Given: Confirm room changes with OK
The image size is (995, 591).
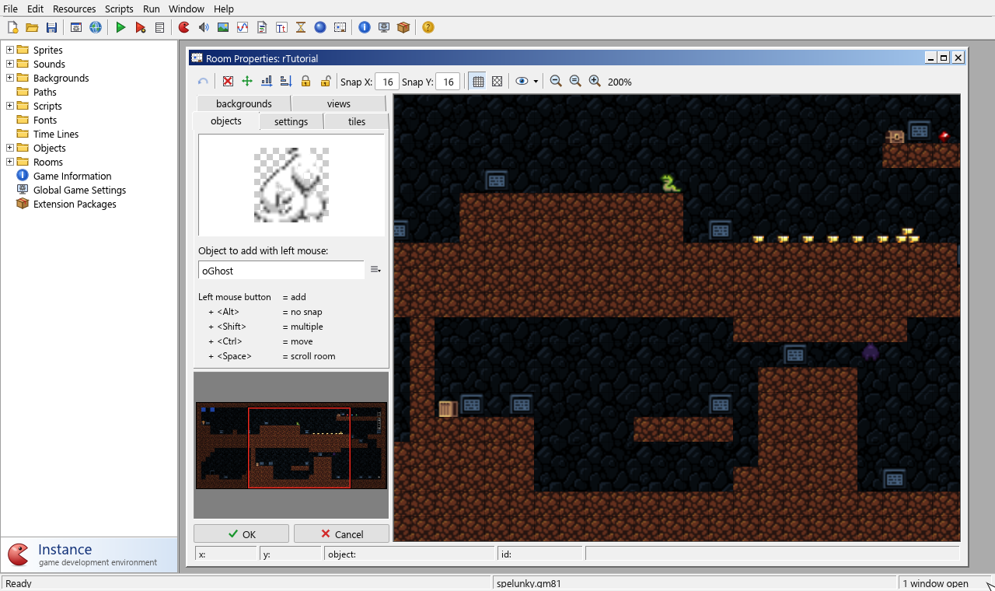Looking at the screenshot, I should click(241, 533).
